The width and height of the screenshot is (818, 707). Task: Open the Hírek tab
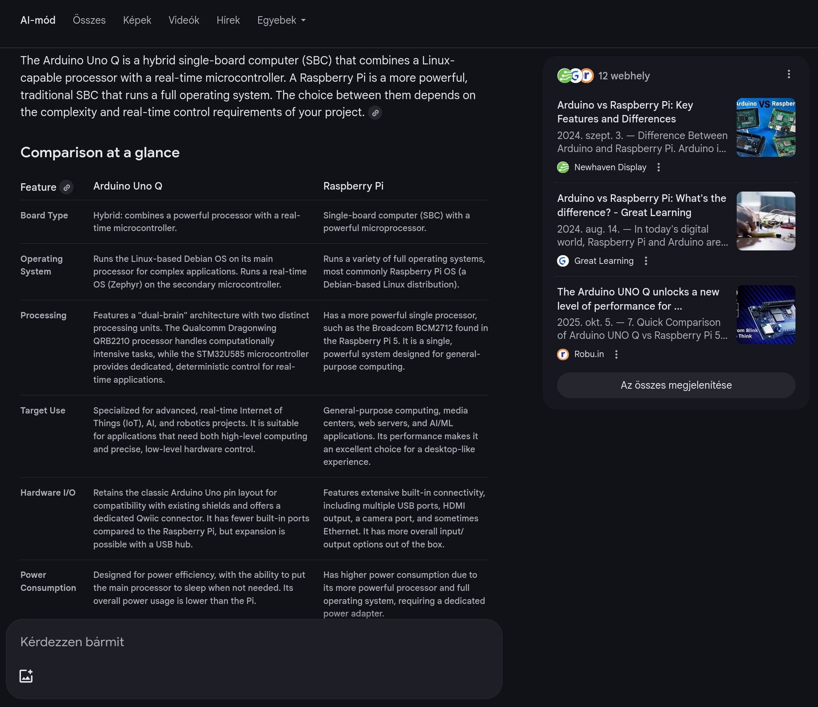coord(228,20)
